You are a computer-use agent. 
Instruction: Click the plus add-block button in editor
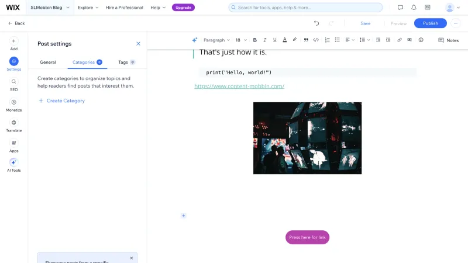(183, 215)
